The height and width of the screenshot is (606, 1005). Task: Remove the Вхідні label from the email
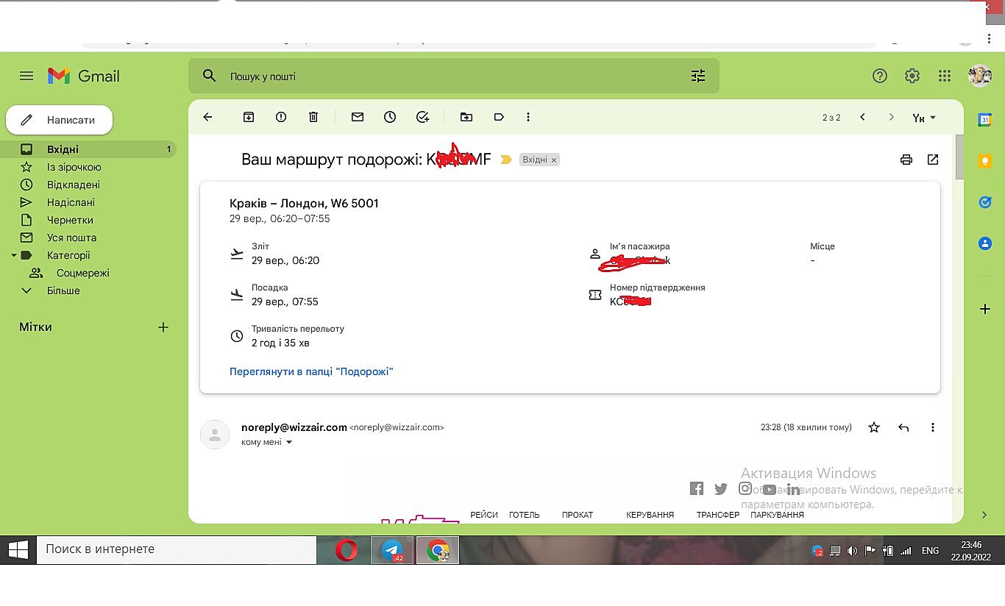pyautogui.click(x=554, y=160)
